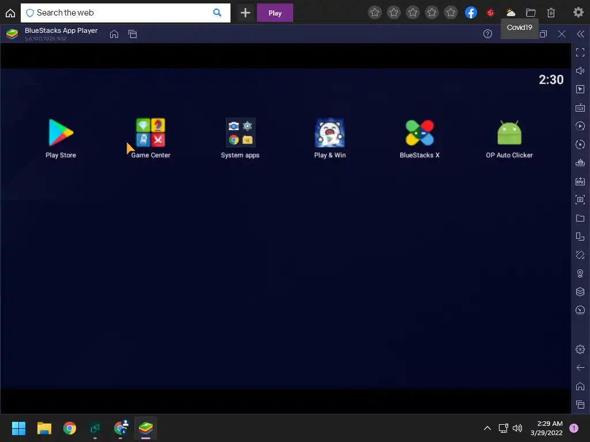Restore the BlueStacks window size
Image resolution: width=590 pixels, height=442 pixels.
[x=543, y=34]
